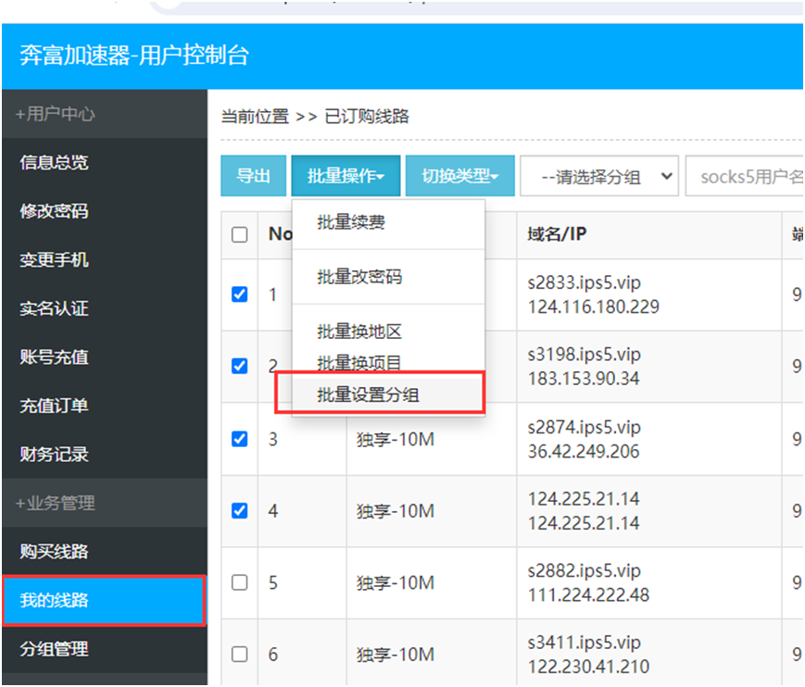Choose 批量改密码 menu option
Screen dimensions: 805x687
[x=359, y=277]
